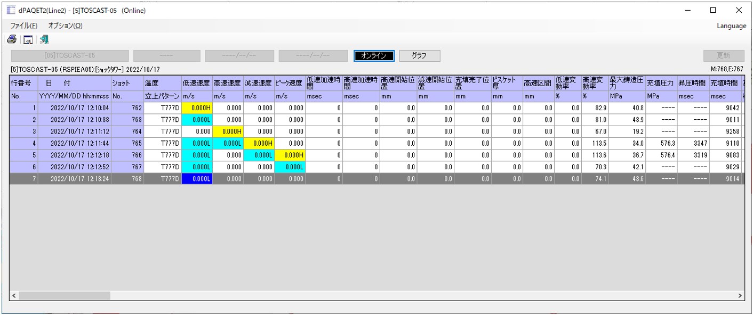Select row 4 by its row number
Image resolution: width=753 pixels, height=315 pixels.
tap(23, 143)
